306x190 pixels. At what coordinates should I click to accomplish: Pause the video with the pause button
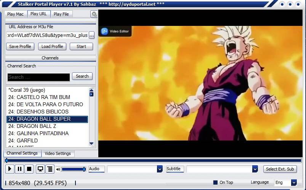pos(19,169)
